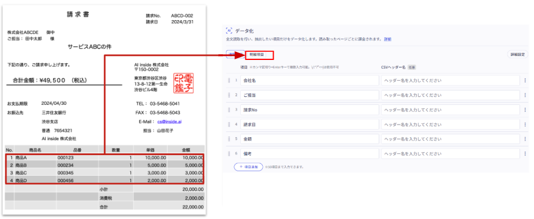Focus the 請求No item field

click(309, 110)
